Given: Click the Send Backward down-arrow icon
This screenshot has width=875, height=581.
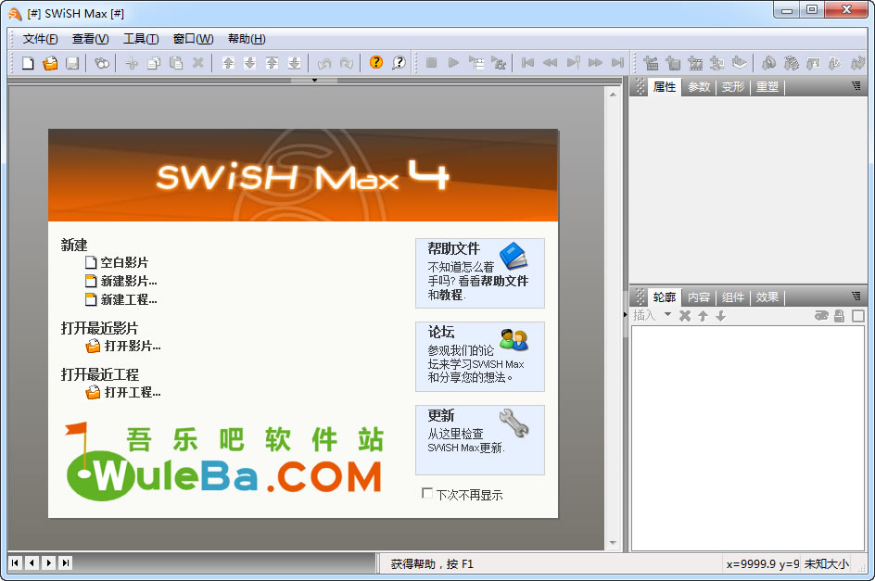Looking at the screenshot, I should 250,63.
